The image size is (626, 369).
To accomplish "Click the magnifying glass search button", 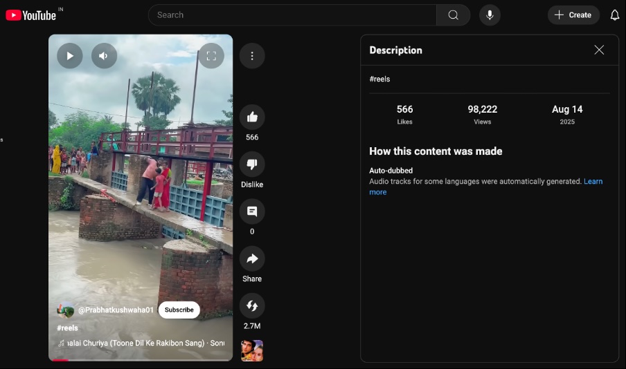I will 453,15.
